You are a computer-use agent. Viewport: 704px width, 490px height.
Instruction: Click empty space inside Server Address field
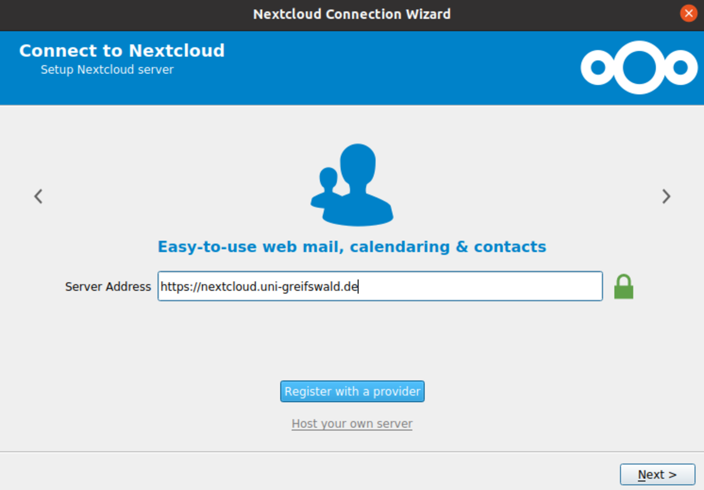pos(481,286)
